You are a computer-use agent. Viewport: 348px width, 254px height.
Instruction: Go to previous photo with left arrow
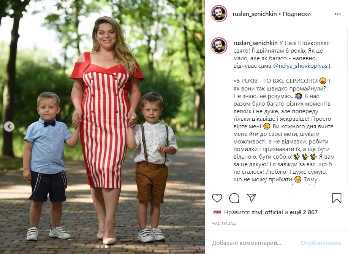pos(9,126)
